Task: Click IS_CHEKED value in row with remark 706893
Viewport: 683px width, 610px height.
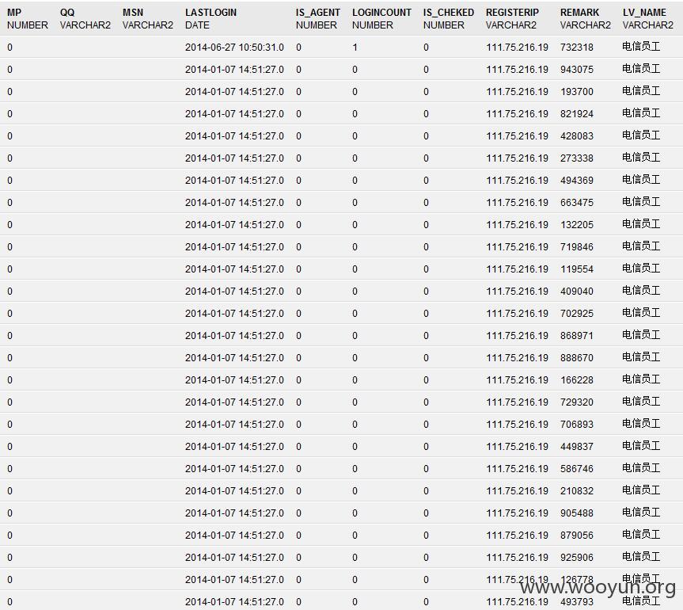Action: coord(426,425)
